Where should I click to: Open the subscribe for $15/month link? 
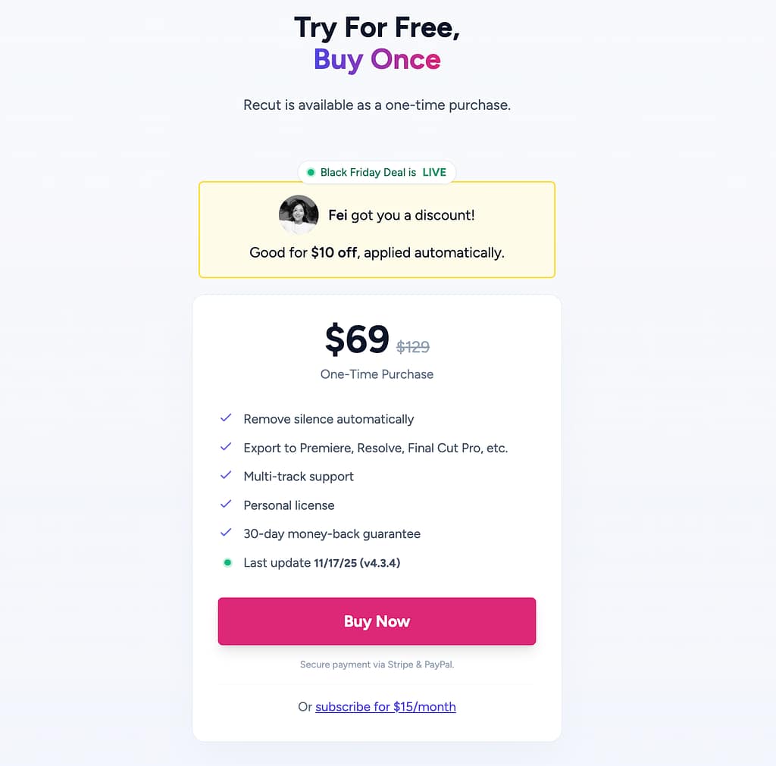tap(386, 707)
